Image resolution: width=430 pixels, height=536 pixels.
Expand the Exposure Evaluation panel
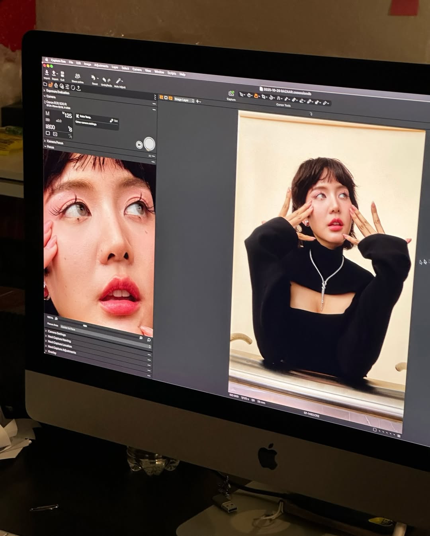pyautogui.click(x=58, y=92)
